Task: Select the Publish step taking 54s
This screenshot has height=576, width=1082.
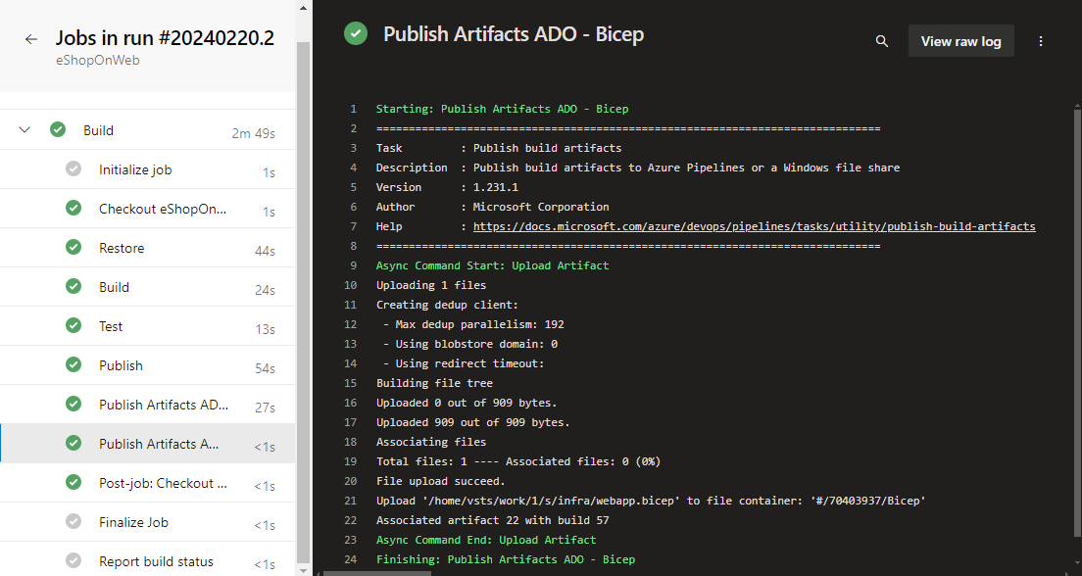Action: [121, 365]
